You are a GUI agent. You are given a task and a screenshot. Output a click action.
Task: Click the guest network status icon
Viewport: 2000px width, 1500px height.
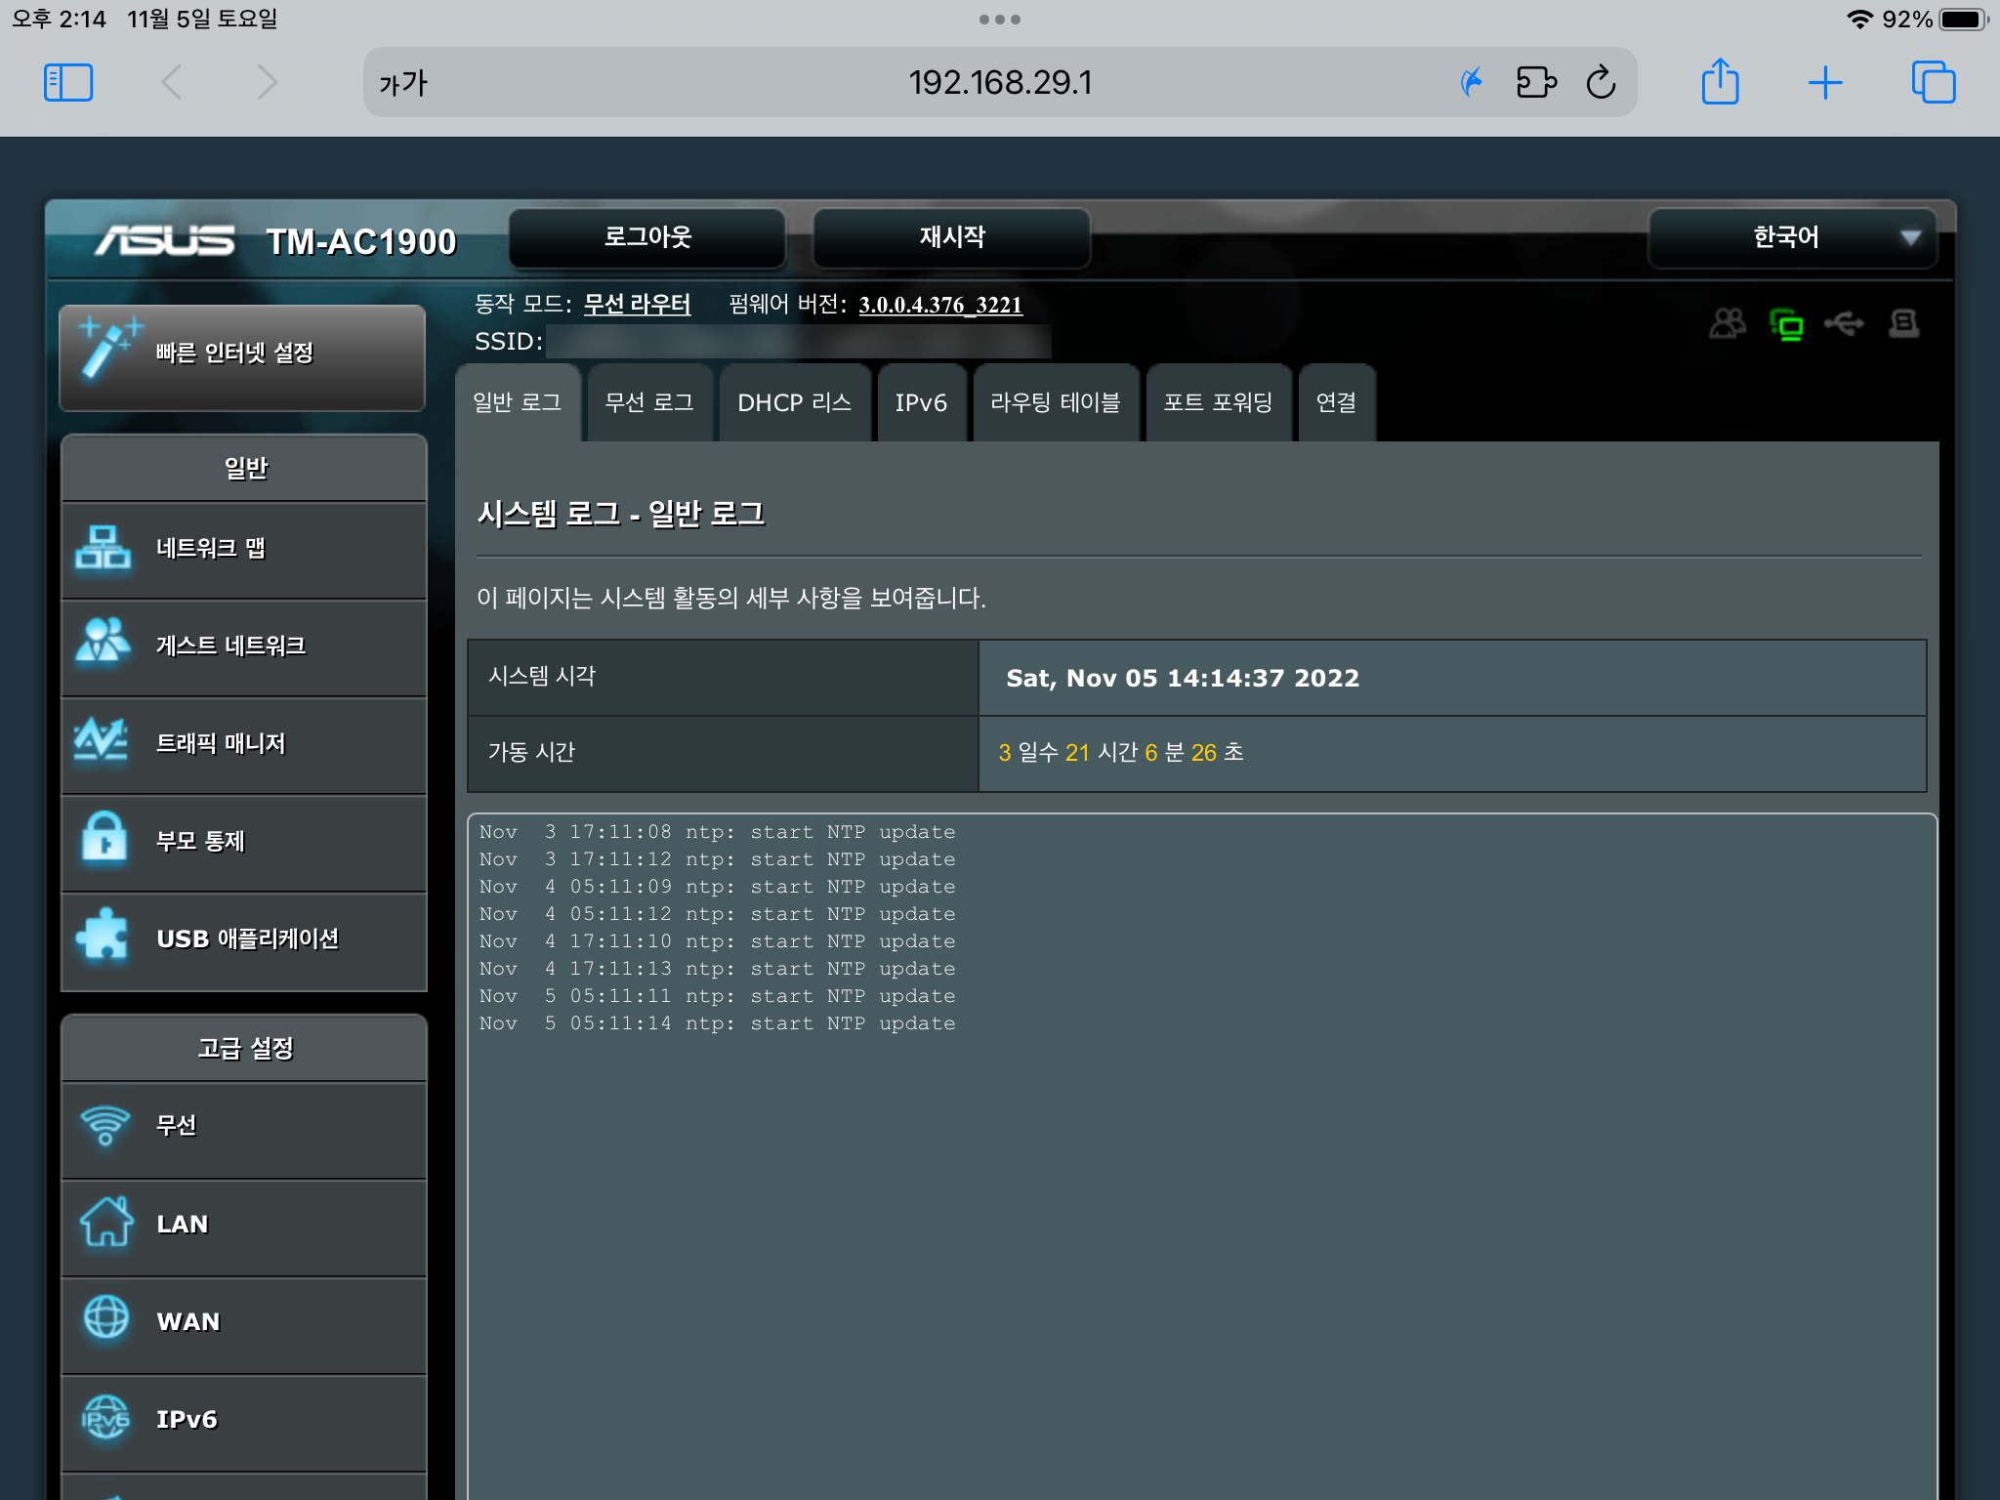click(x=1727, y=323)
